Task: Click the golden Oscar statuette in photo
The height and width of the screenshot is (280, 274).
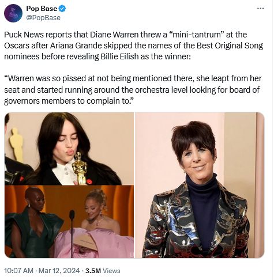Action: click(80, 169)
